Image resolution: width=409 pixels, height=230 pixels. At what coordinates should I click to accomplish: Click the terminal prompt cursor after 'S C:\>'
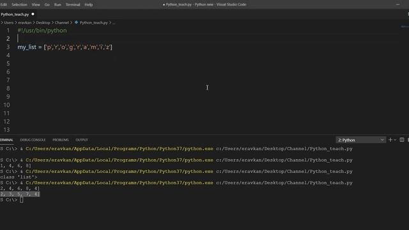21,200
